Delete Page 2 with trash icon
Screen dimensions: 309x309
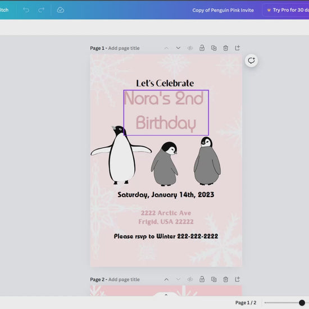click(x=226, y=279)
